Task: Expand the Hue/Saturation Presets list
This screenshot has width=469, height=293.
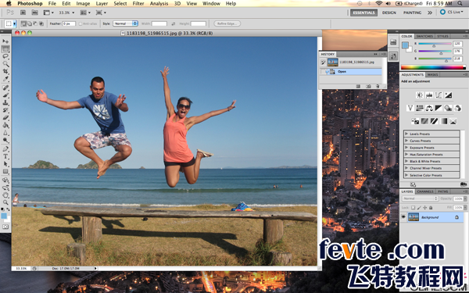Action: pos(406,154)
